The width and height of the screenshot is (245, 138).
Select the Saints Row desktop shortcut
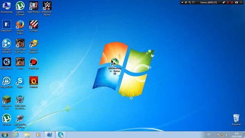(20, 102)
